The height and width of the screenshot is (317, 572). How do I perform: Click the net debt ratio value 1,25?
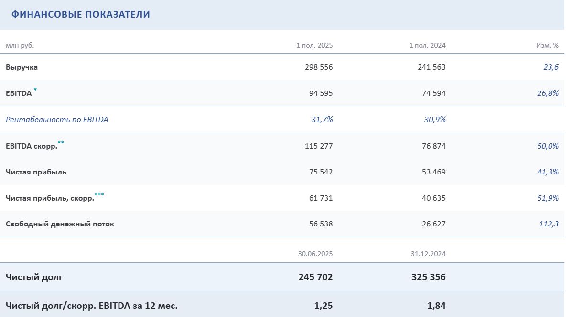pyautogui.click(x=324, y=306)
